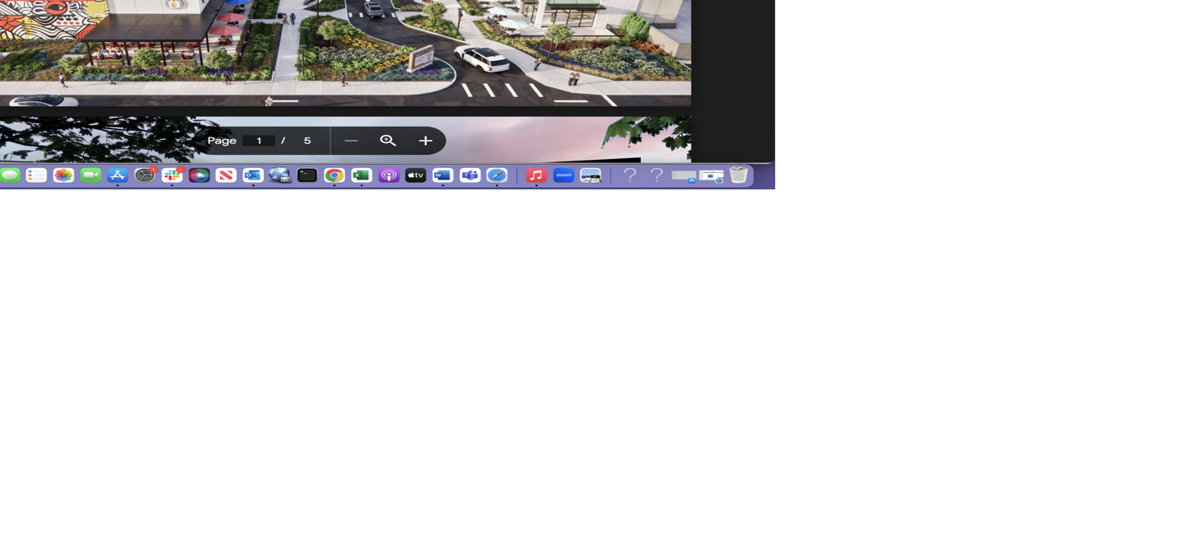Activate Siri from the Dock
Viewport: 1197px width, 541px height.
pos(199,175)
